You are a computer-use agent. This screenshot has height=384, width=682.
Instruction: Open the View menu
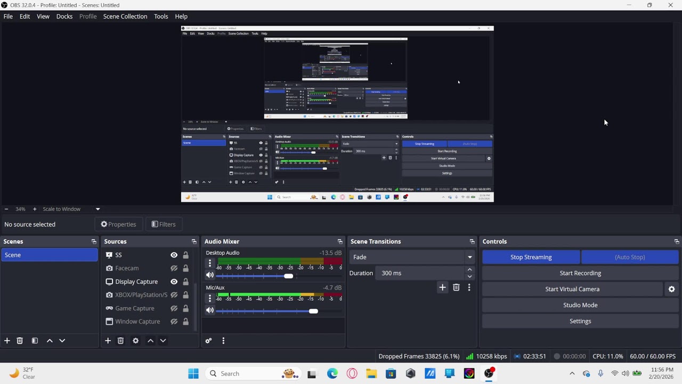pos(43,17)
